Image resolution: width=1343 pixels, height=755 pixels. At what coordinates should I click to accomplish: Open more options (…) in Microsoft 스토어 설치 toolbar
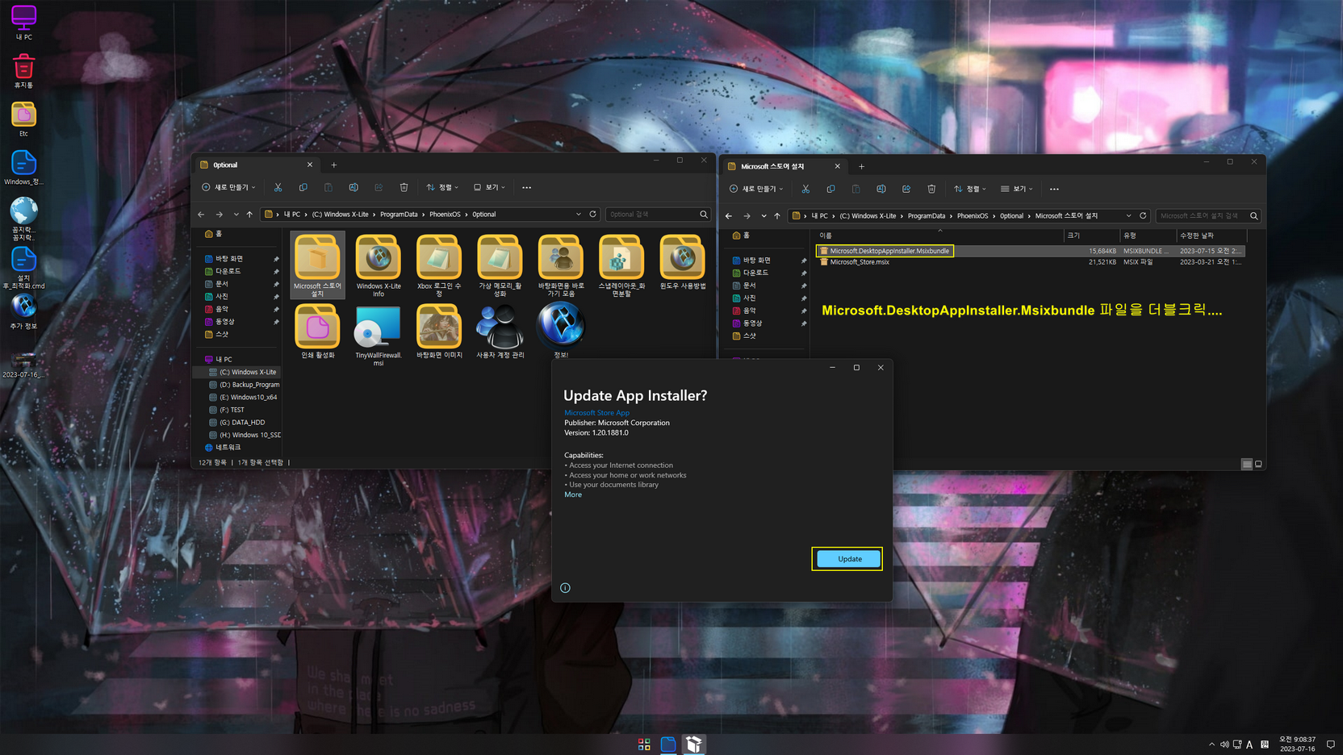1054,189
